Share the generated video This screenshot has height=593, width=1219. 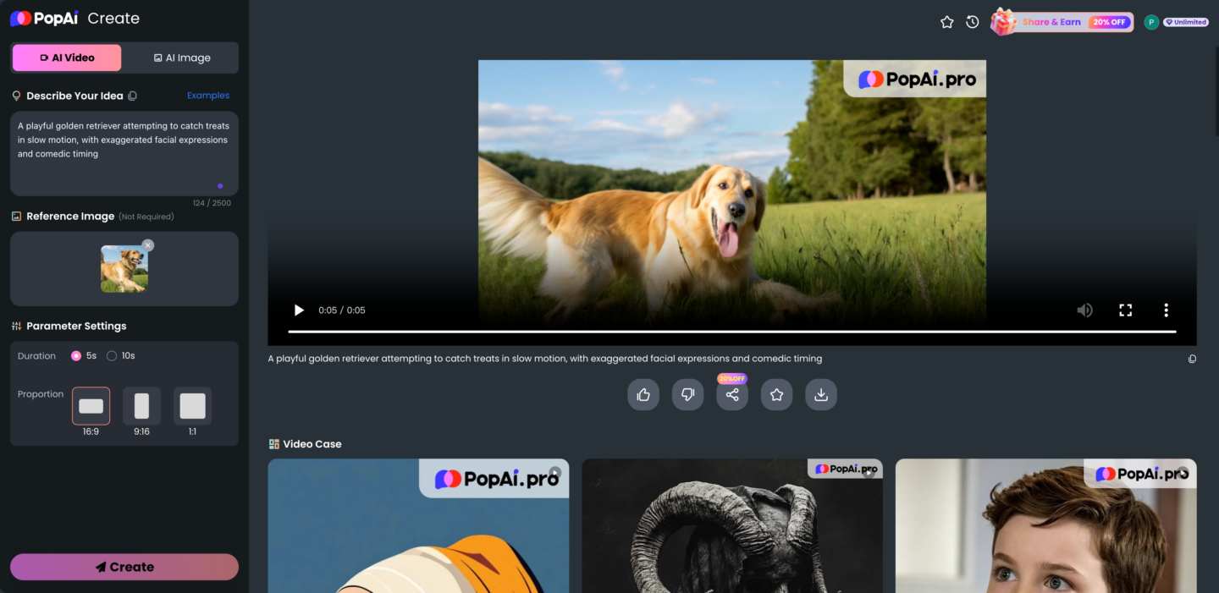732,394
